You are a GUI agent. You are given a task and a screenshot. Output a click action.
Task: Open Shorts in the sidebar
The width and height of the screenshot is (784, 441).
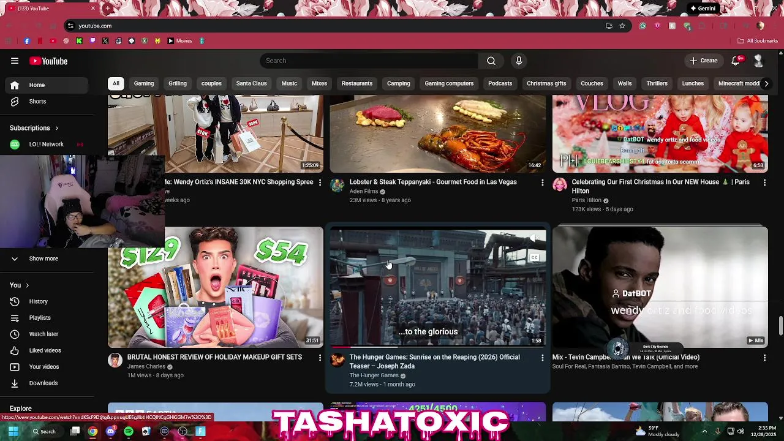37,101
